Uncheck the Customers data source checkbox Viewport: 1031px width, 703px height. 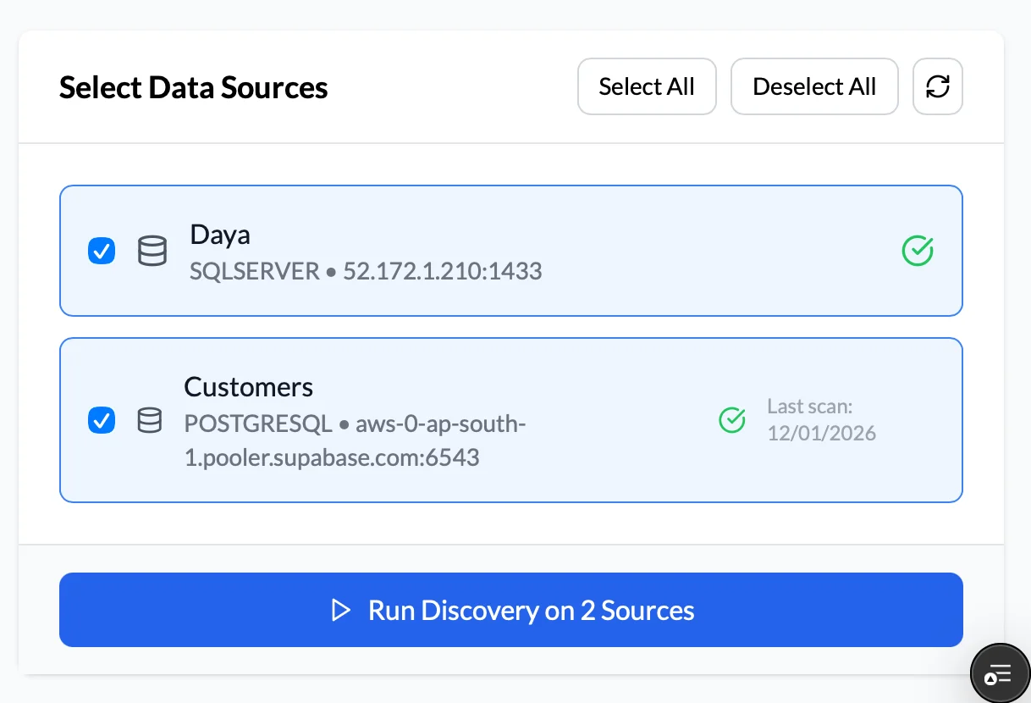coord(102,420)
